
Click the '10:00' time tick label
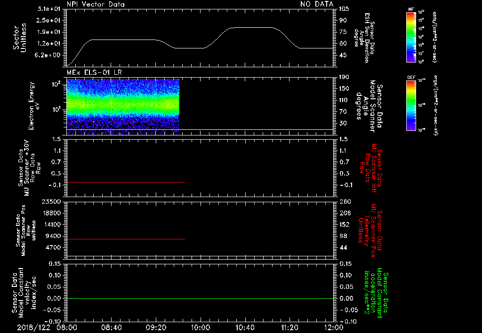pyautogui.click(x=201, y=327)
